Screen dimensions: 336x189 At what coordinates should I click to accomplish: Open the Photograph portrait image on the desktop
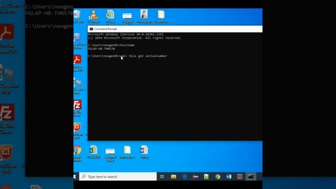coord(144,16)
